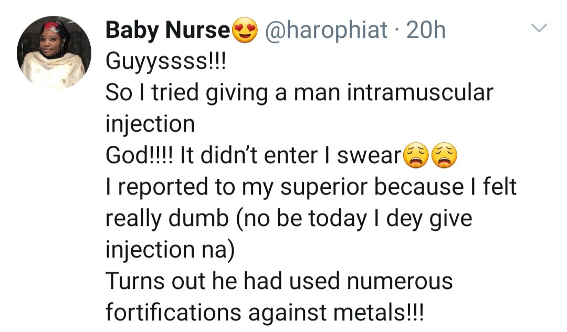Click the standalone "injection" line

pyautogui.click(x=150, y=125)
